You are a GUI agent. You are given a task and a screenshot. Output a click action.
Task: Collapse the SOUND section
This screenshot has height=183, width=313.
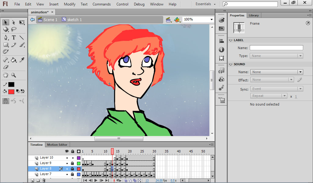pos(231,64)
